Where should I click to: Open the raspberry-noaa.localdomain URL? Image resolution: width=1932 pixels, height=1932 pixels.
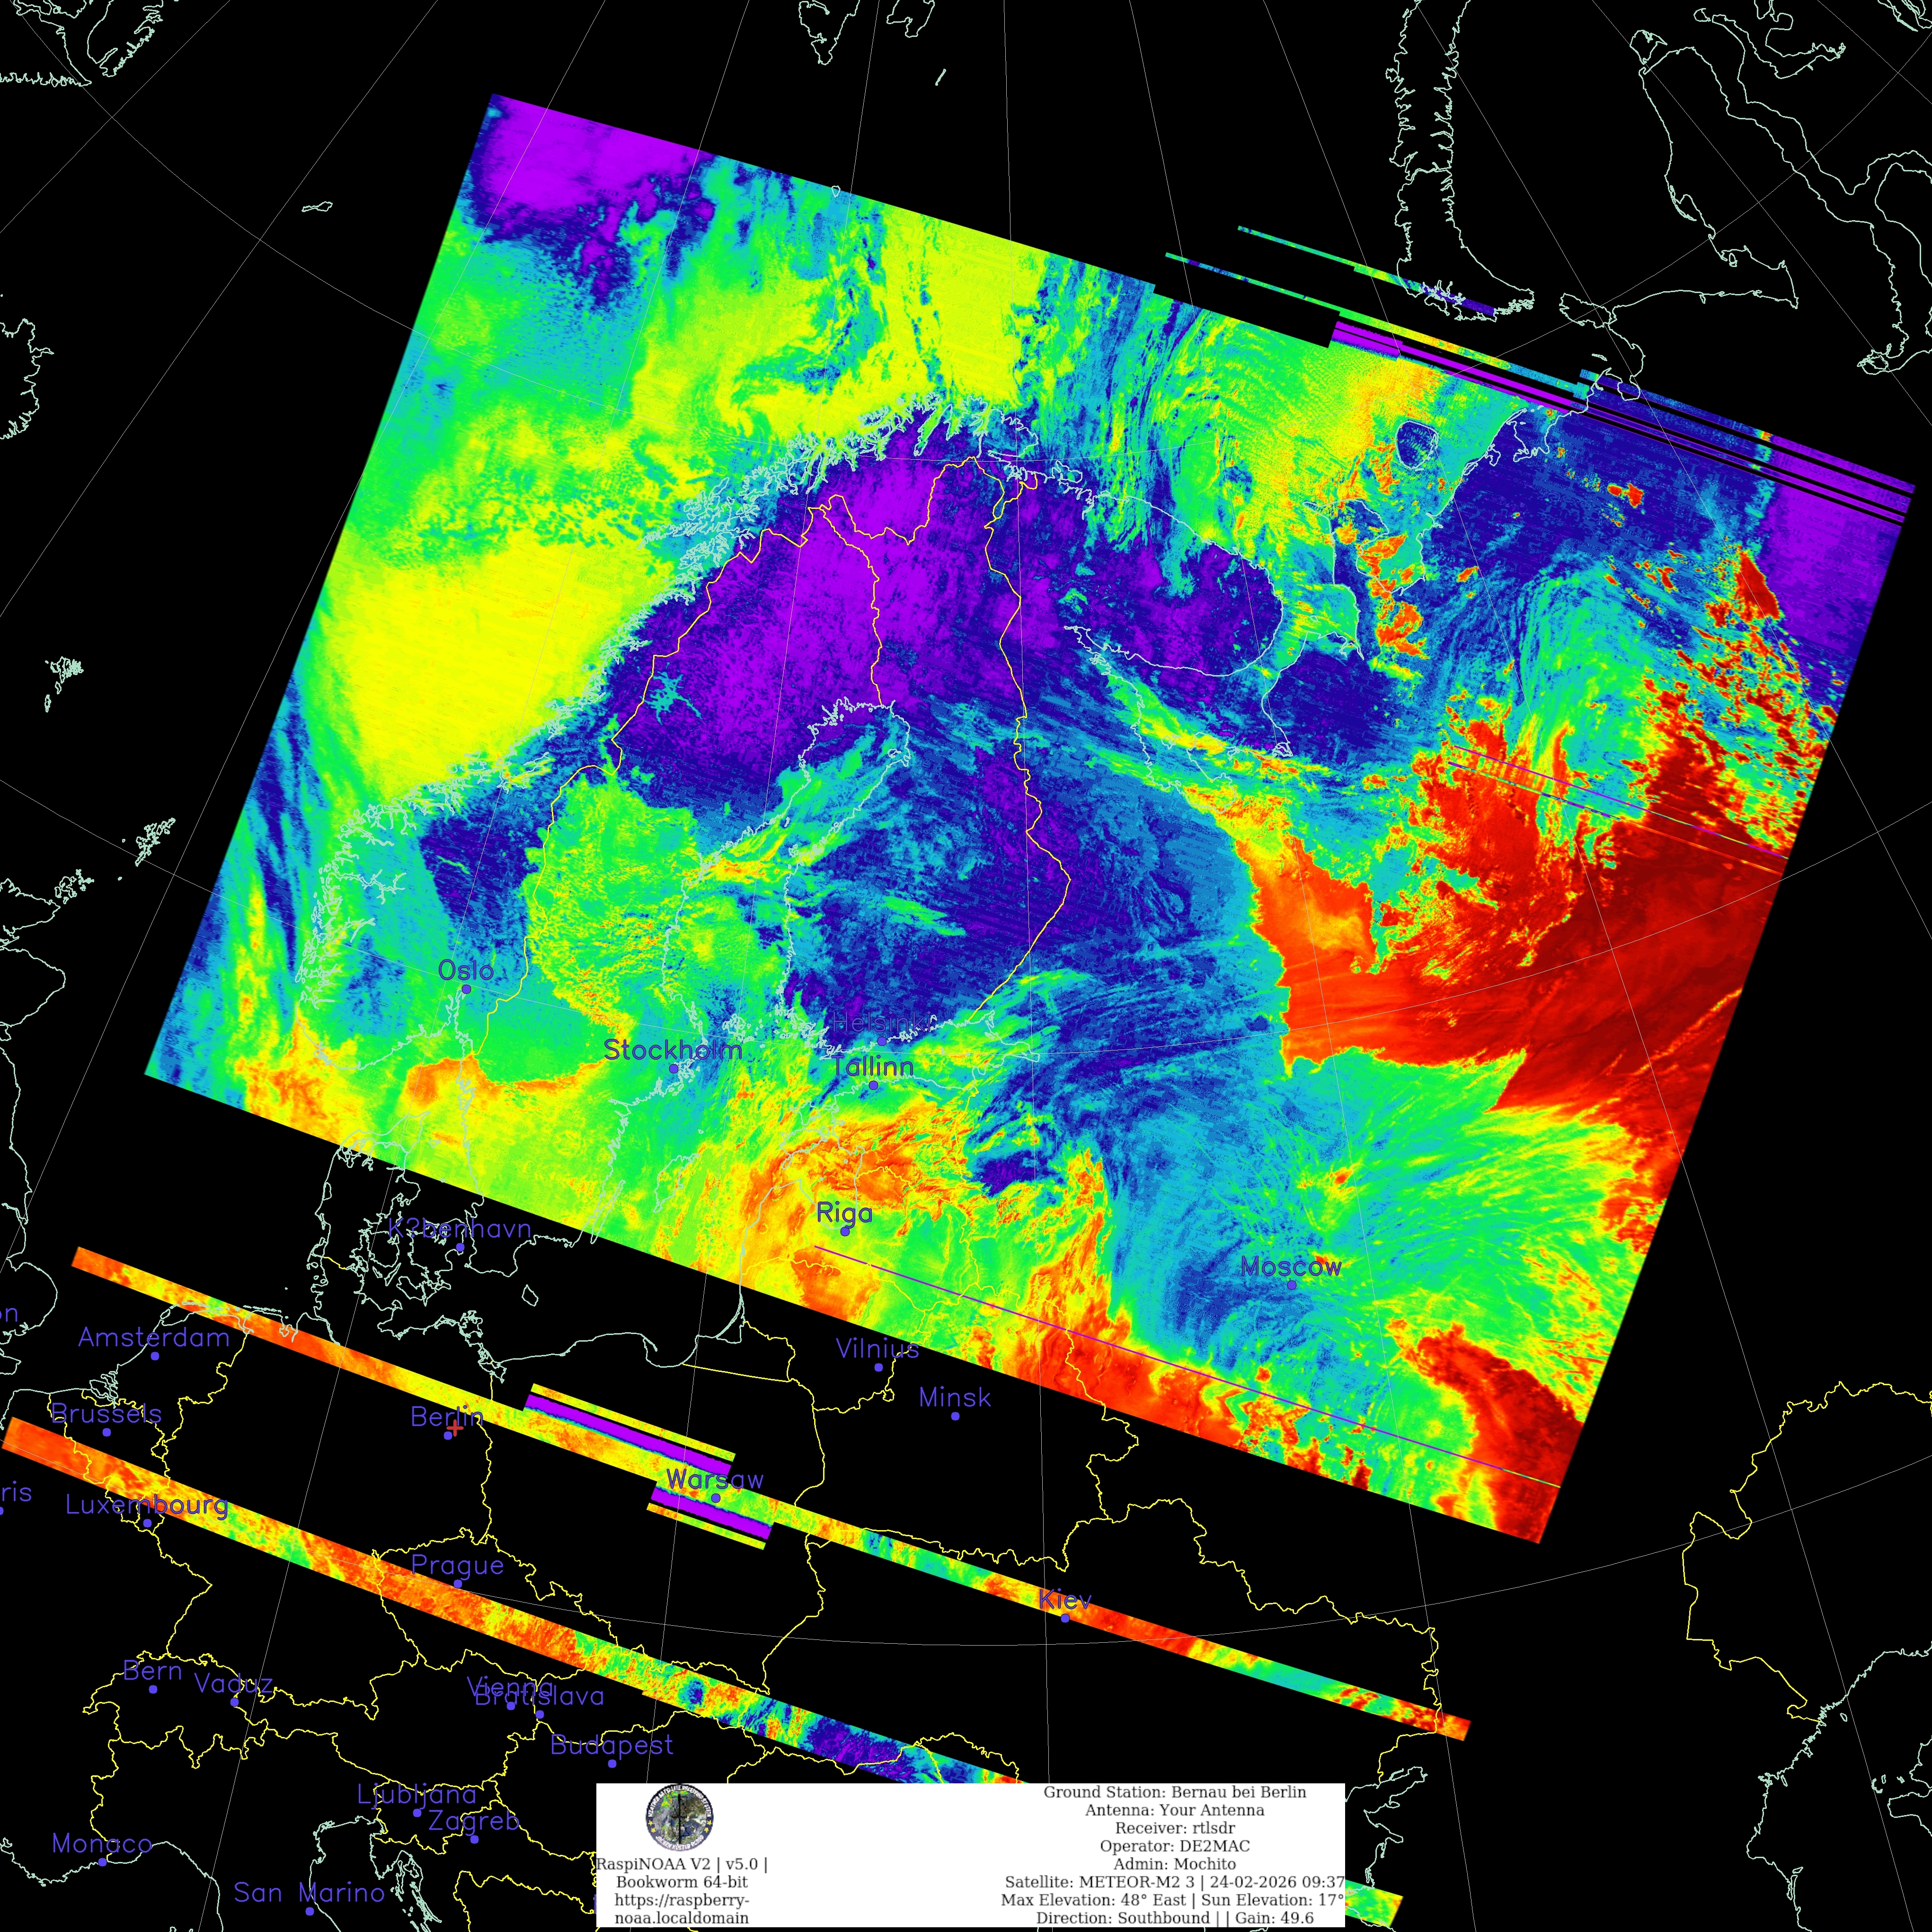pyautogui.click(x=681, y=1908)
